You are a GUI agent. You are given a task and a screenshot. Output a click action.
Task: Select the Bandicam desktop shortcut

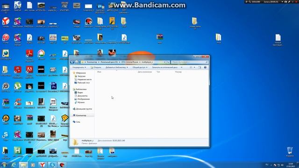coord(88,22)
